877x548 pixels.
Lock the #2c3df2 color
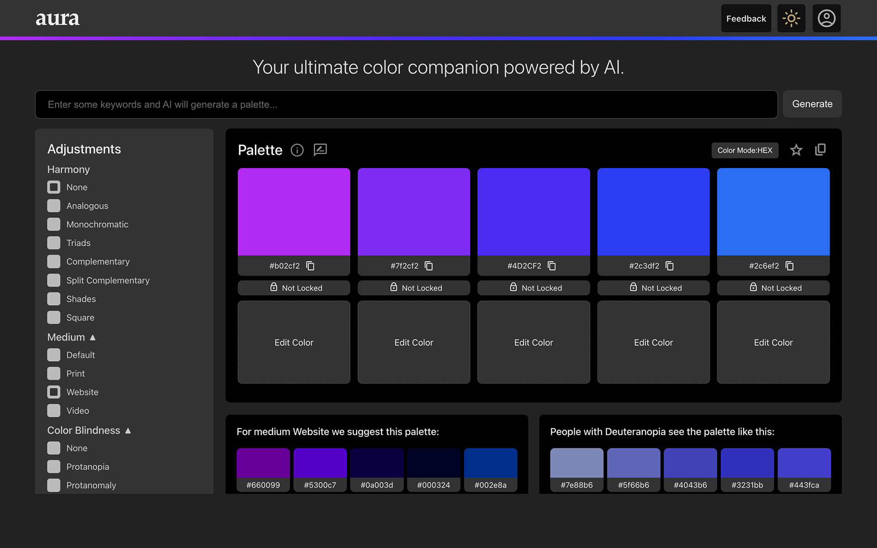653,288
